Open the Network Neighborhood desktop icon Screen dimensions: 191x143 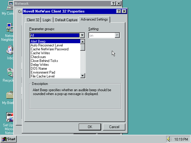[10, 28]
